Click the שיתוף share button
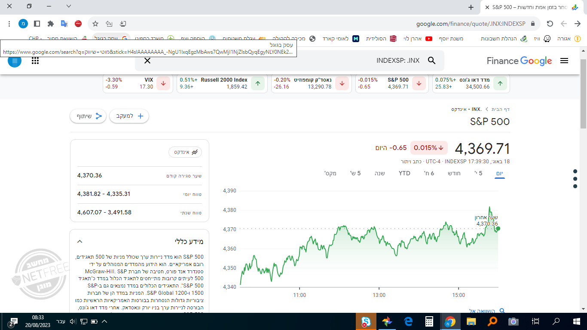 (x=88, y=116)
